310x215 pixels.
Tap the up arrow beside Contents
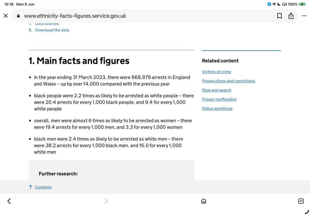(x=30, y=187)
